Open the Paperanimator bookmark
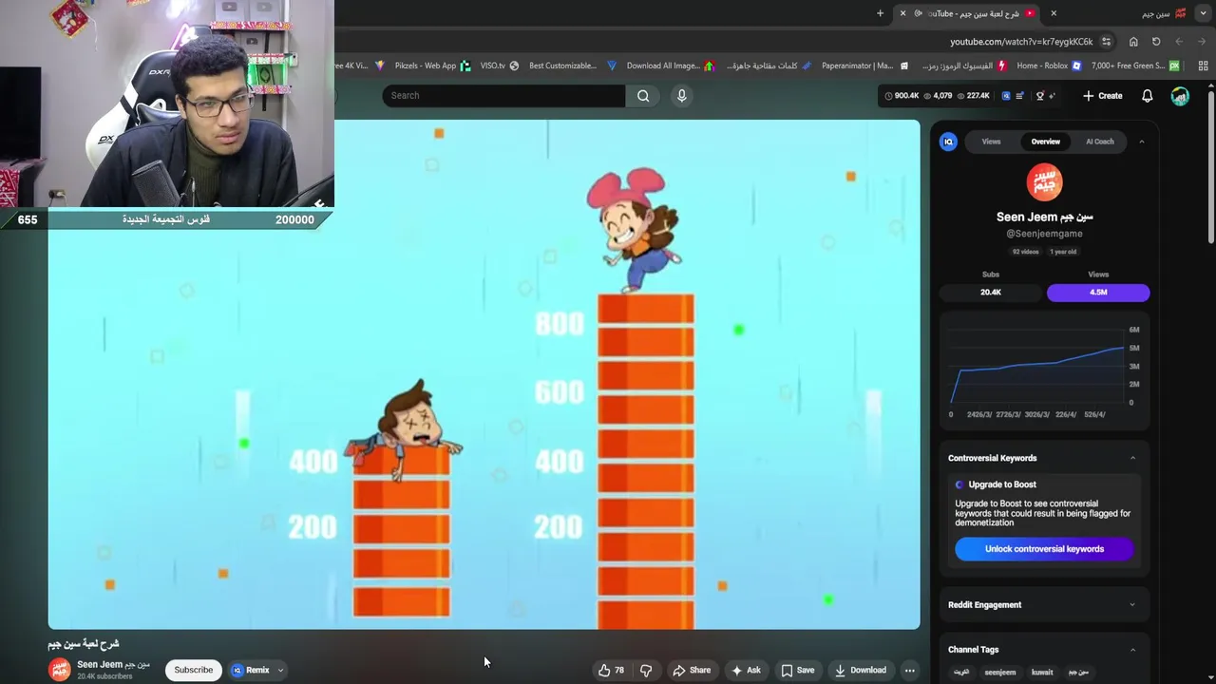Screen dimensions: 1216x684 click(x=865, y=66)
